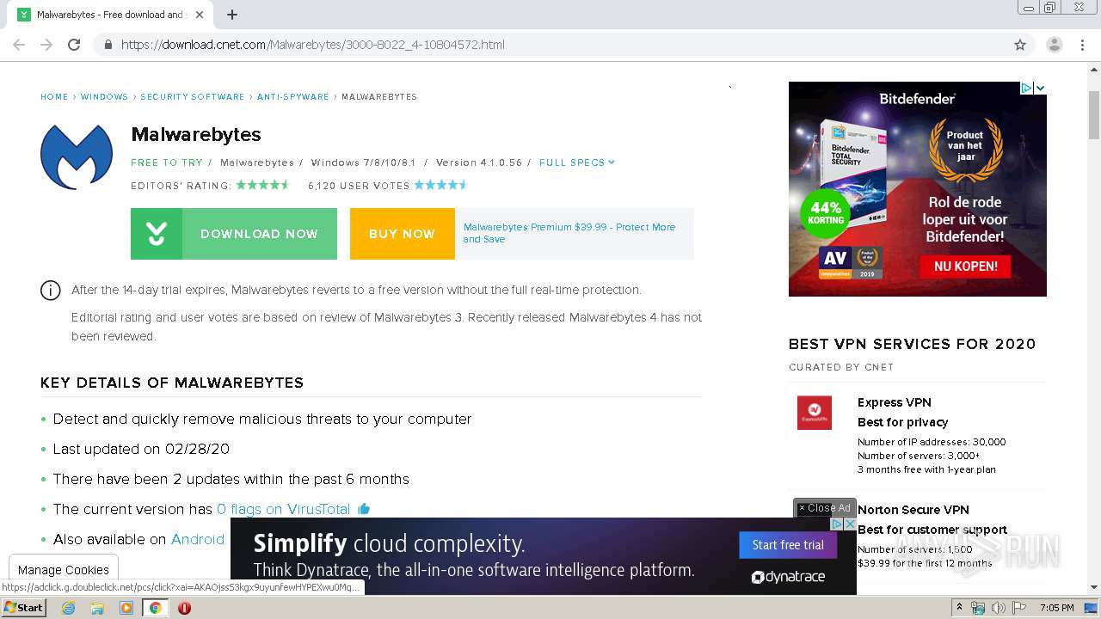Screen dimensions: 1101x619
Task: Open the file explorer taskbar icon
Action: (x=97, y=608)
